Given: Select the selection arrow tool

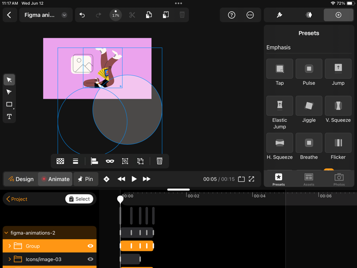Looking at the screenshot, I should 9,80.
